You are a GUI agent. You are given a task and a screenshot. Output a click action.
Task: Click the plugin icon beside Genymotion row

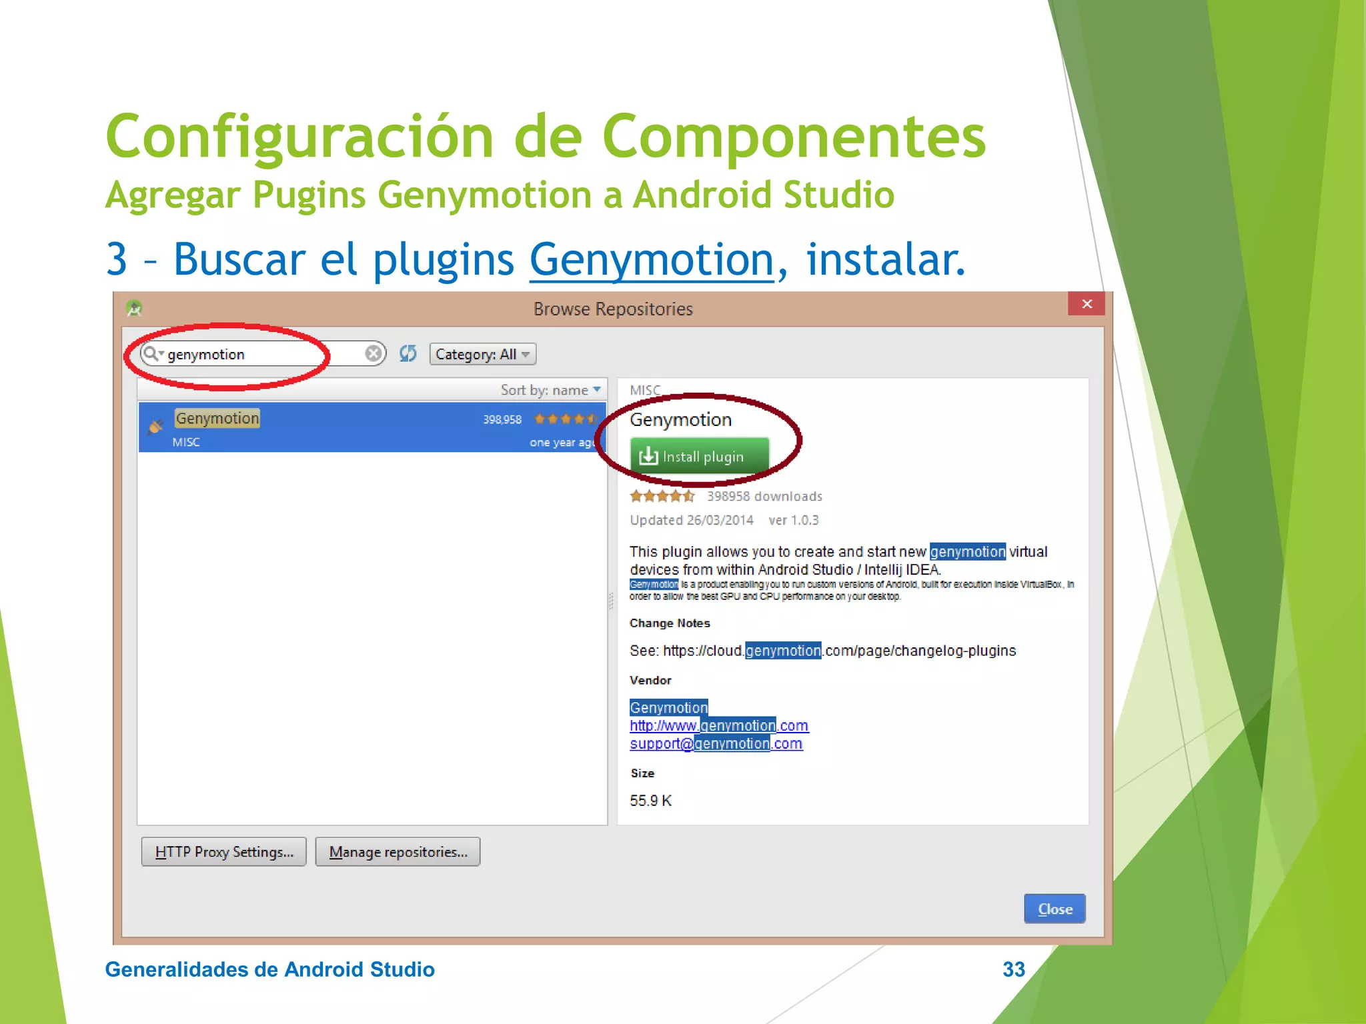pos(156,427)
